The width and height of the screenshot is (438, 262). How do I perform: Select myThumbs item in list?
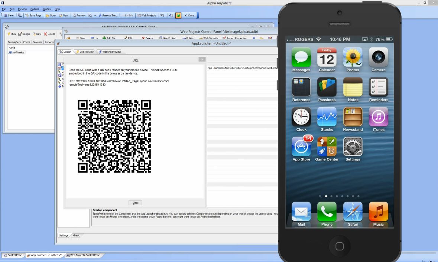pyautogui.click(x=16, y=52)
